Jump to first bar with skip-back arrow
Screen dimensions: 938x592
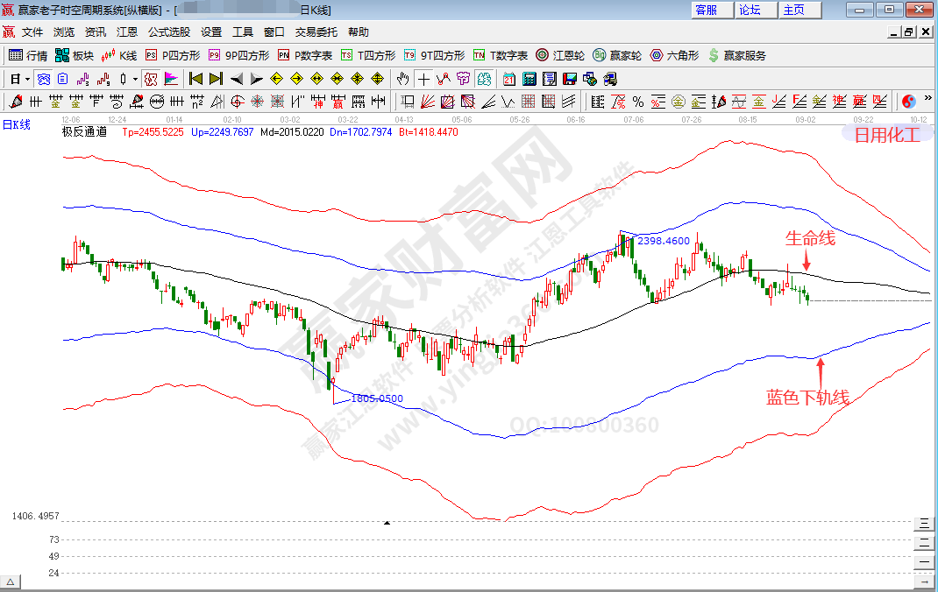pos(196,78)
